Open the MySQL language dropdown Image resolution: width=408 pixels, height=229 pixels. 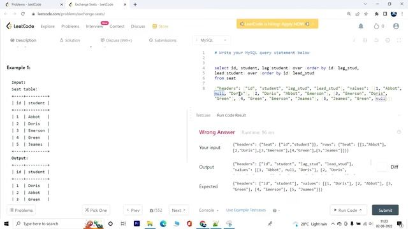211,40
